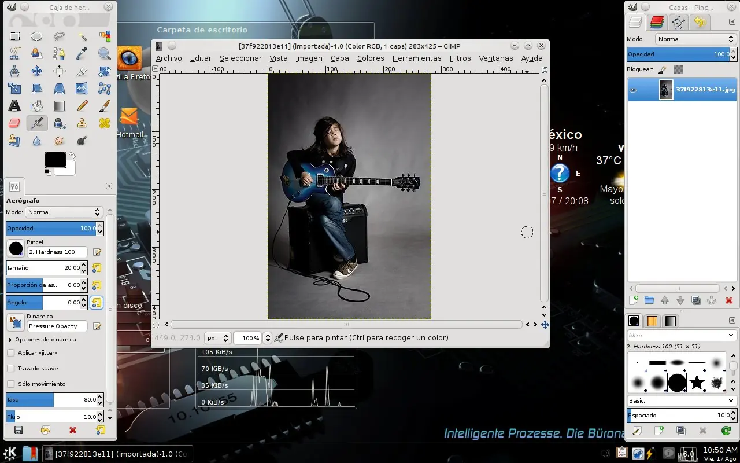Open the Colores menu
740x463 pixels.
coord(371,58)
